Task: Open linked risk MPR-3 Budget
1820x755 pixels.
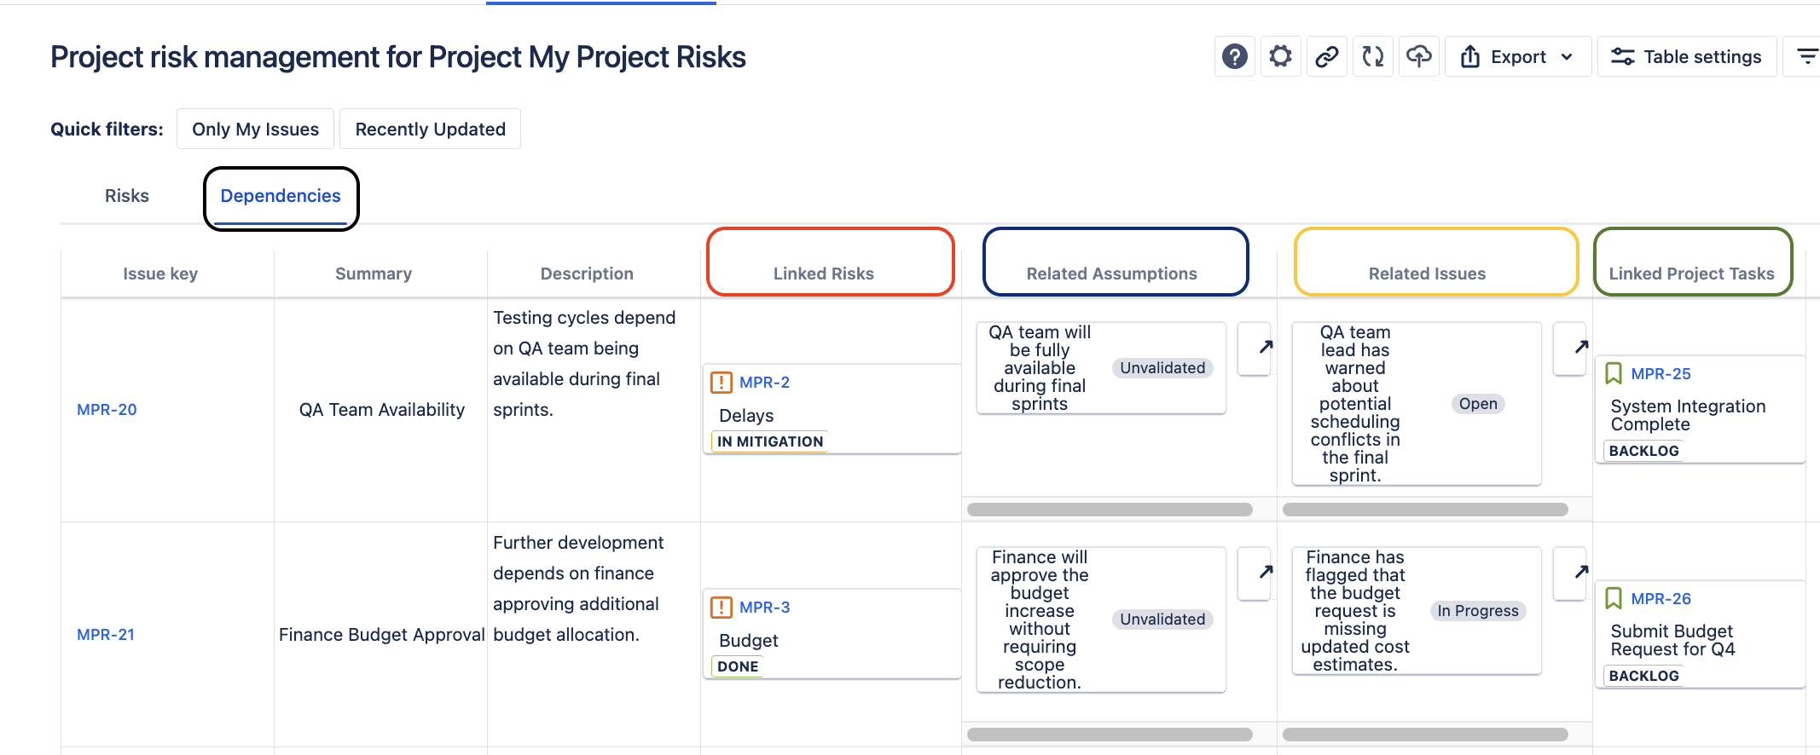Action: pos(764,608)
